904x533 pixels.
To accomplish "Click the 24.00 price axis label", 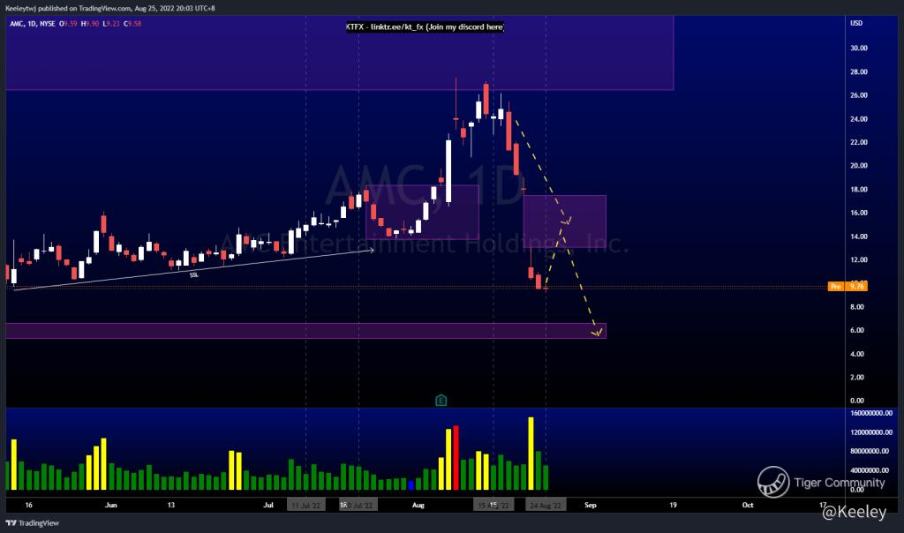I will coord(858,119).
